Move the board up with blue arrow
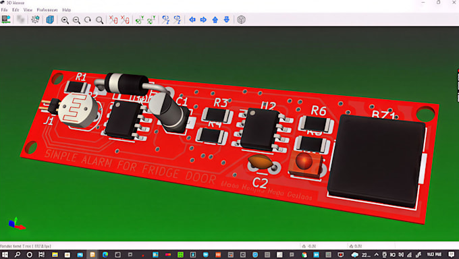This screenshot has height=259, width=459. 215,20
